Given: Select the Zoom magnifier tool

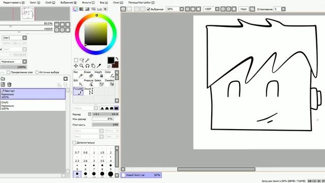Looking at the screenshot, I should click(x=82, y=66).
